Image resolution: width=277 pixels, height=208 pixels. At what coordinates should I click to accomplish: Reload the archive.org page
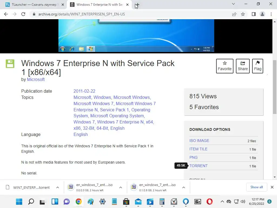pyautogui.click(x=23, y=14)
